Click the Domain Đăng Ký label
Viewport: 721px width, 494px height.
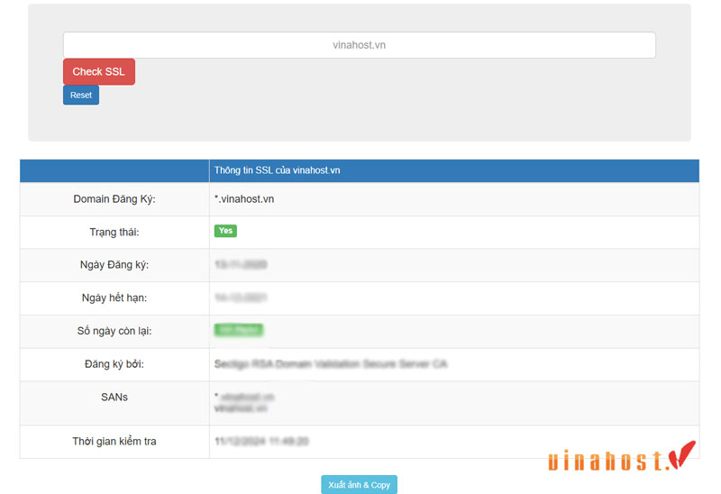coord(114,199)
